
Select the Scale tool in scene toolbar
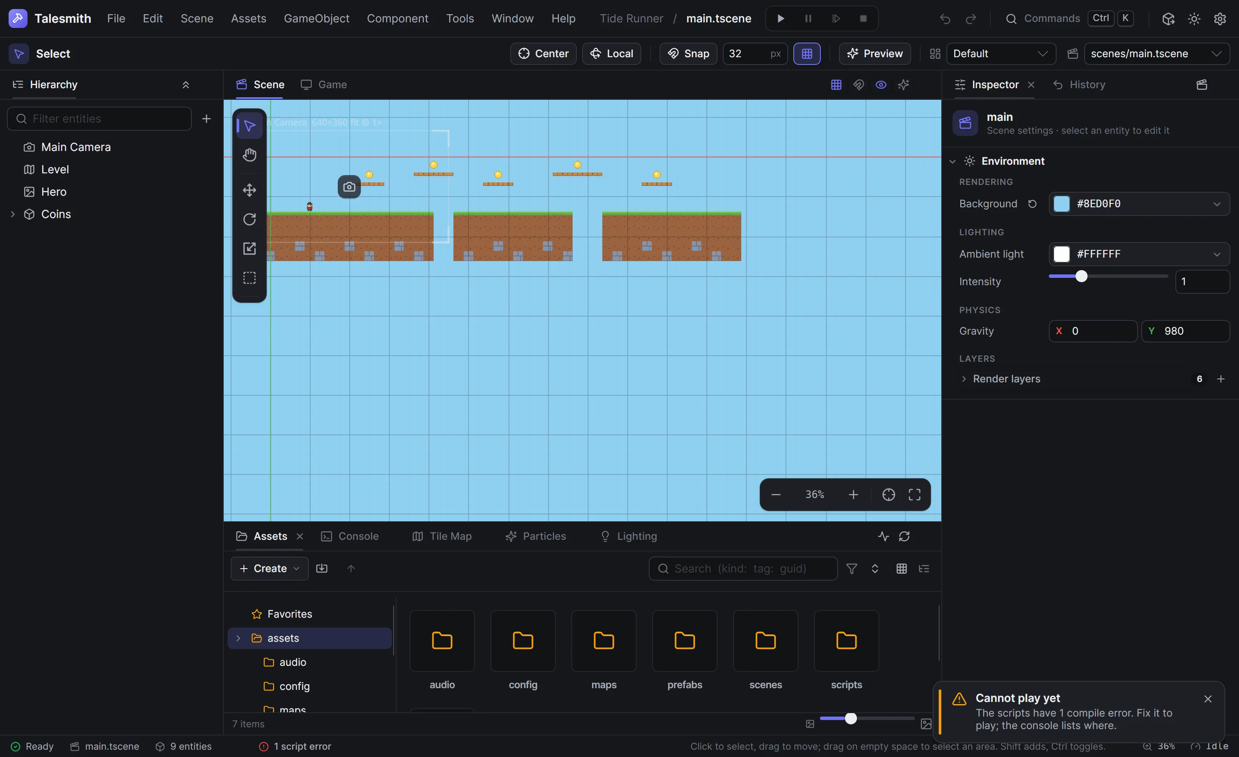click(250, 249)
